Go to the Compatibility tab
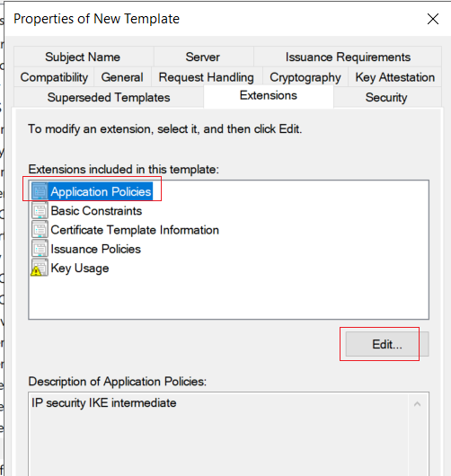 (54, 77)
